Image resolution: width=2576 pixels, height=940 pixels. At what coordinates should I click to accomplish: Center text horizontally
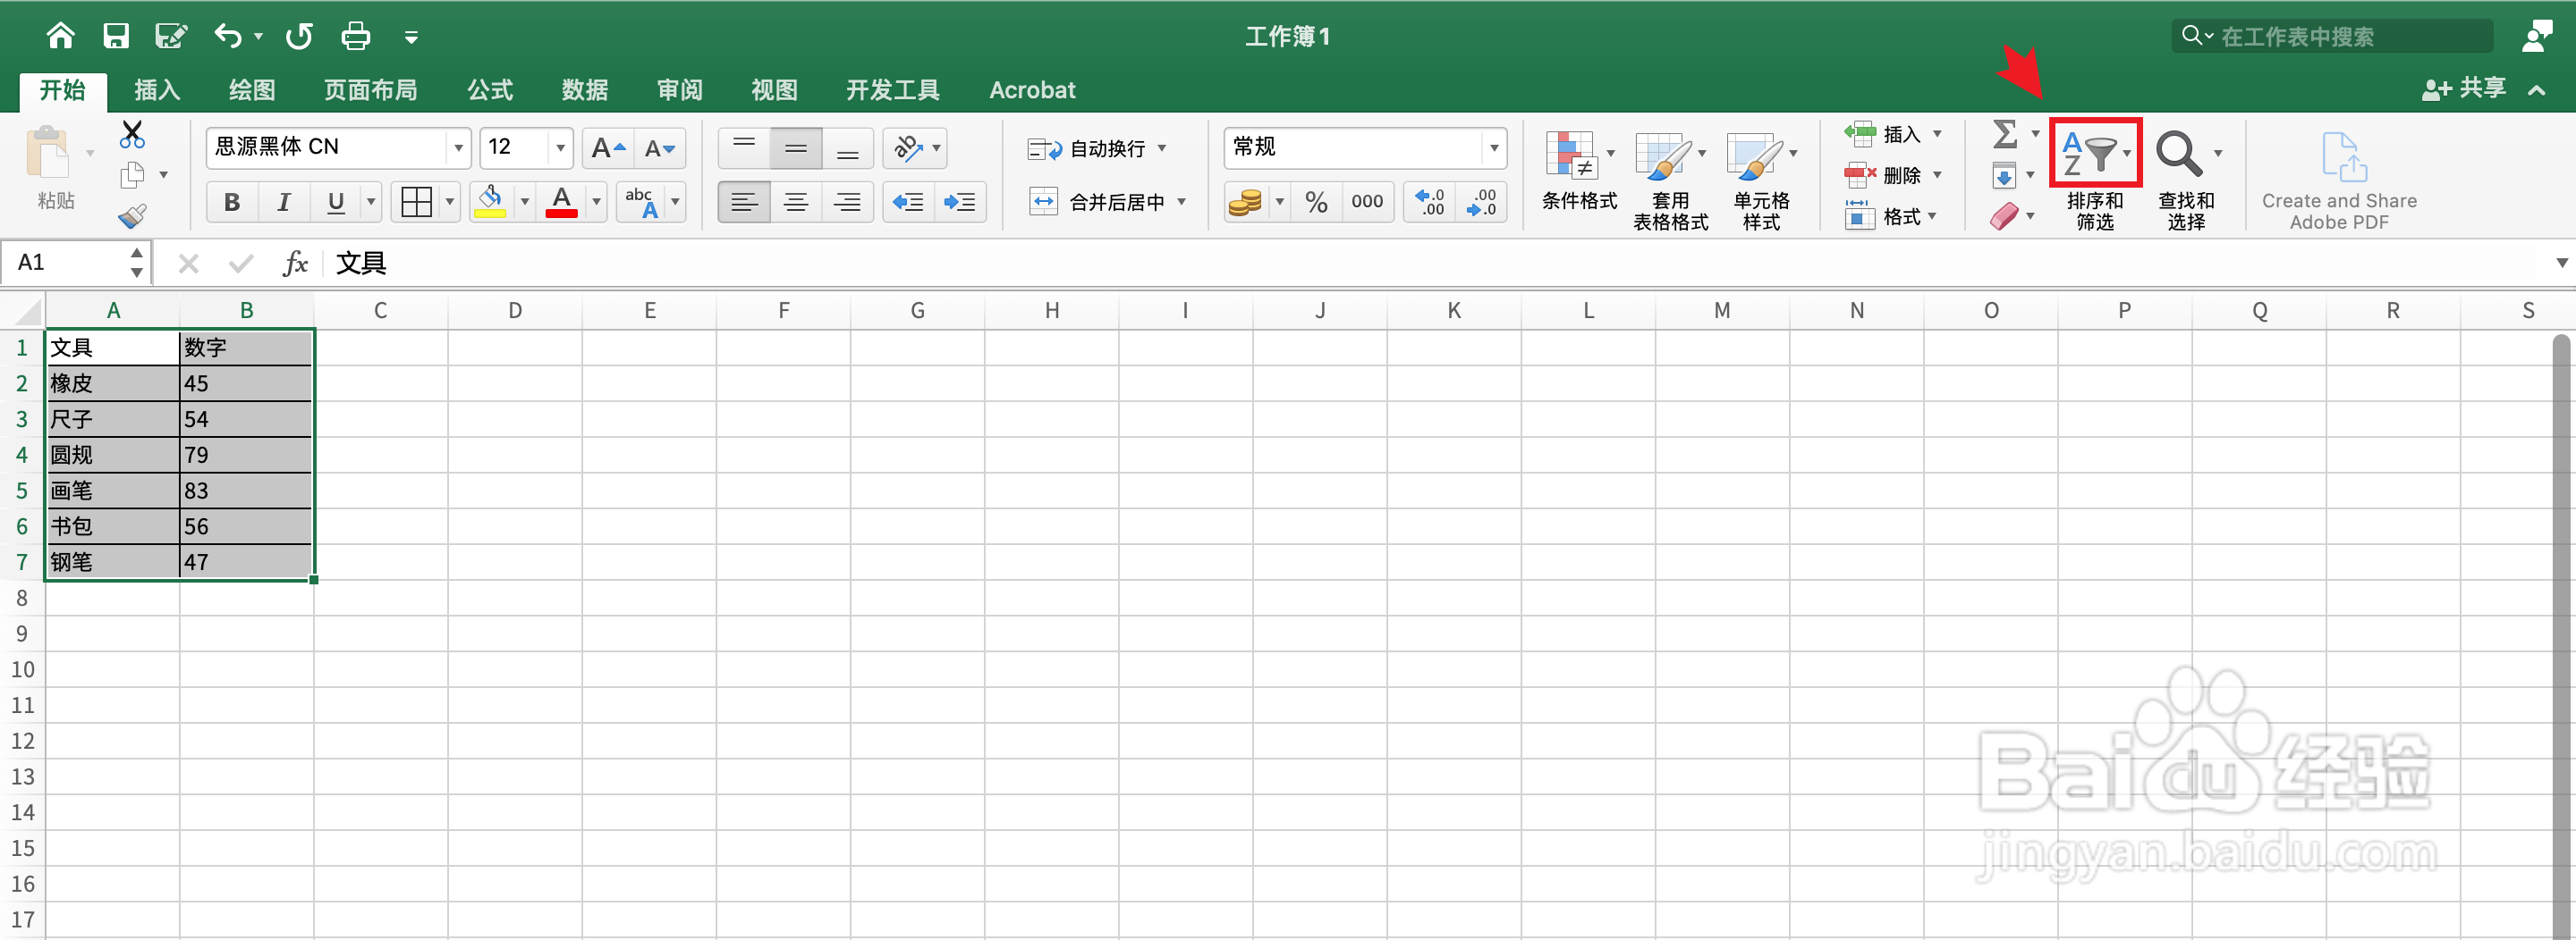(796, 202)
